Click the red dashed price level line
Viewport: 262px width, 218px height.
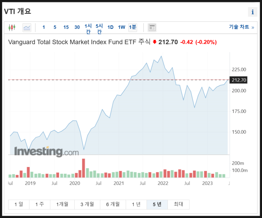coord(98,79)
